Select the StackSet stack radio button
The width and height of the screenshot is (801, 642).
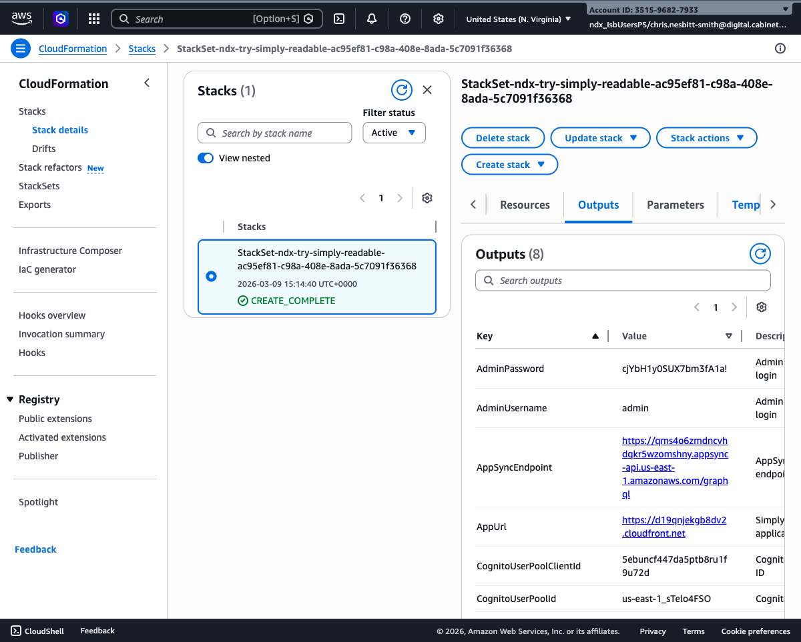(x=211, y=276)
